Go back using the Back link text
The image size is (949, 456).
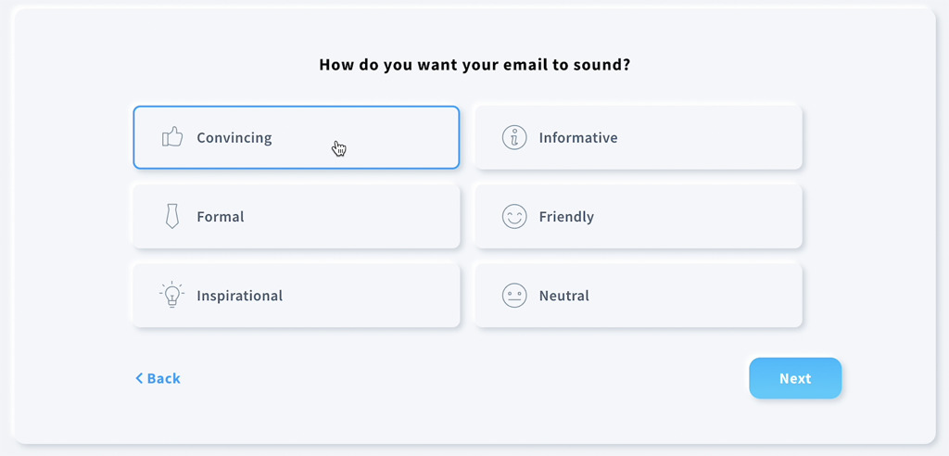point(163,378)
